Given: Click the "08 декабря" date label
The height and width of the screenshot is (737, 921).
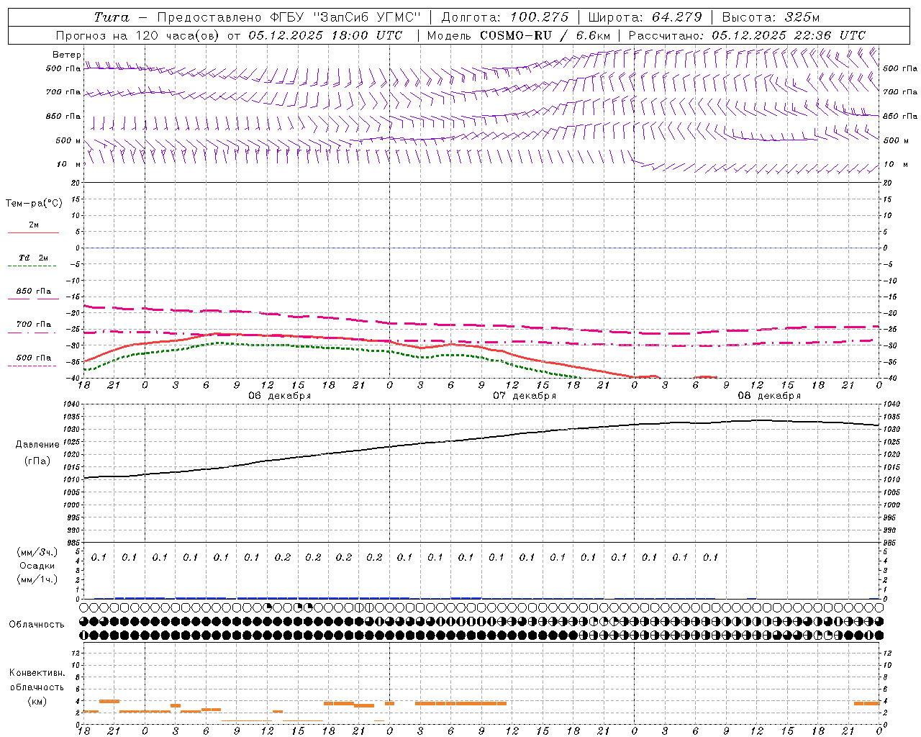Looking at the screenshot, I should pos(769,396).
